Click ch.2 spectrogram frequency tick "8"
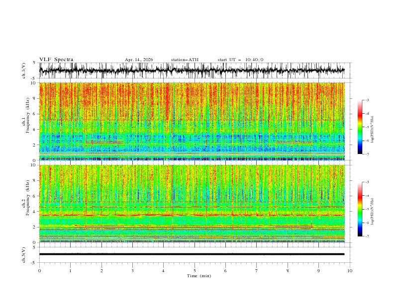The height and width of the screenshot is (304, 394). pos(34,180)
